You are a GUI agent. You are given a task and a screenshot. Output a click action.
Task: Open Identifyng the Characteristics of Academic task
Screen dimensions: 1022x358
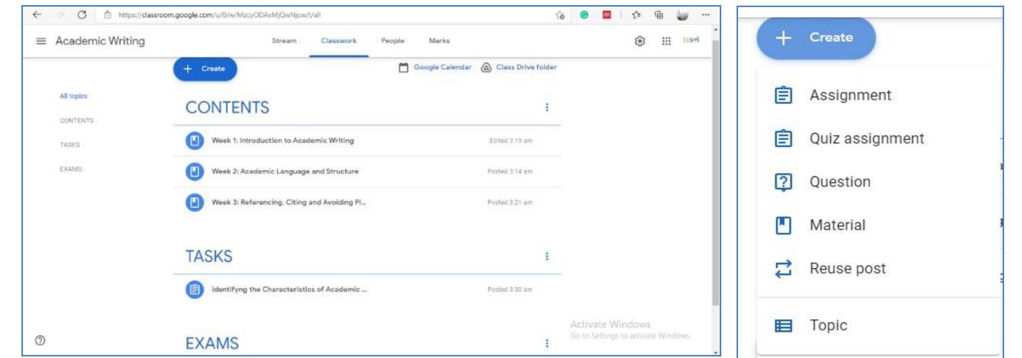click(289, 290)
